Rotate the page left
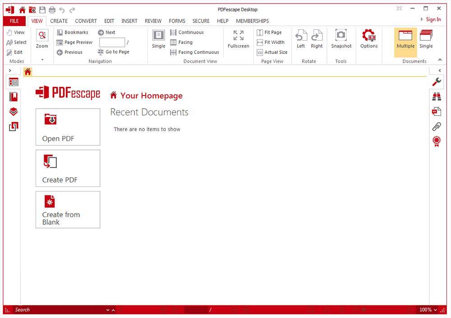 click(x=301, y=39)
